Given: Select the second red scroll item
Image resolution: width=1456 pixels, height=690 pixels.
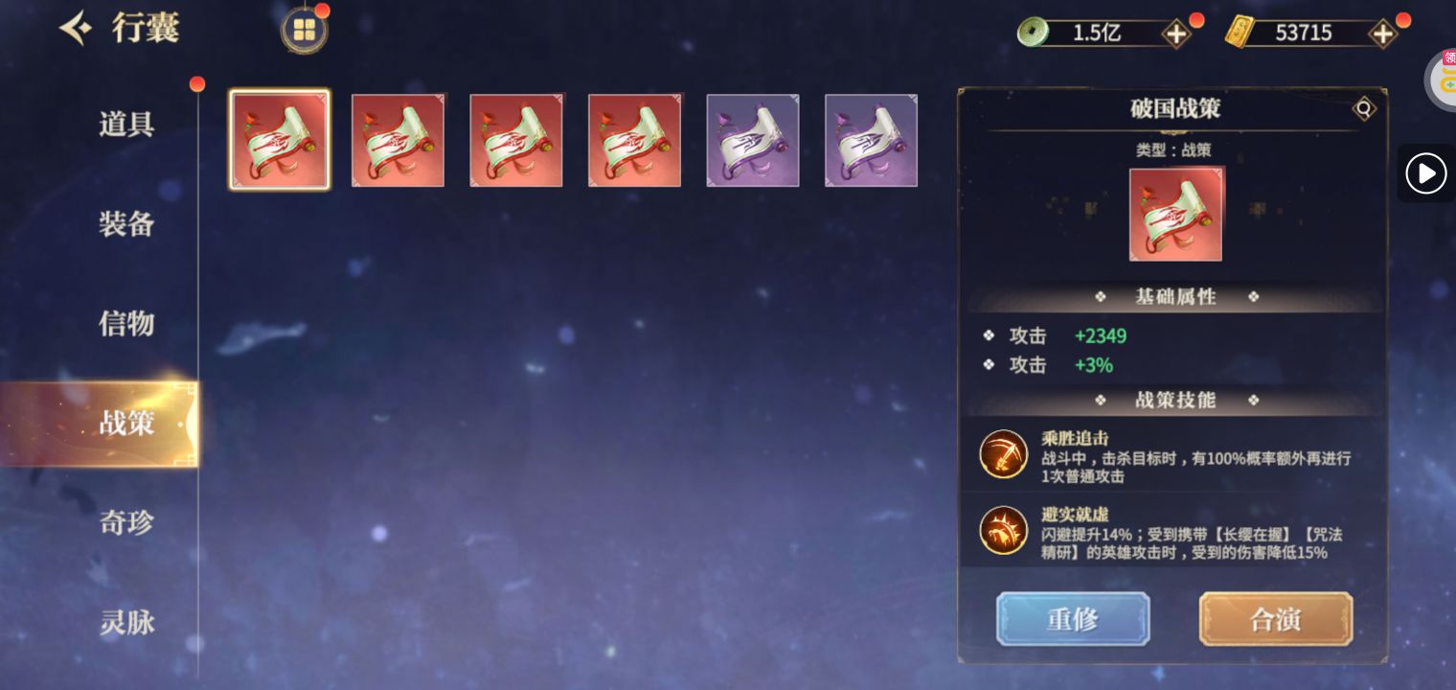Looking at the screenshot, I should tap(398, 140).
